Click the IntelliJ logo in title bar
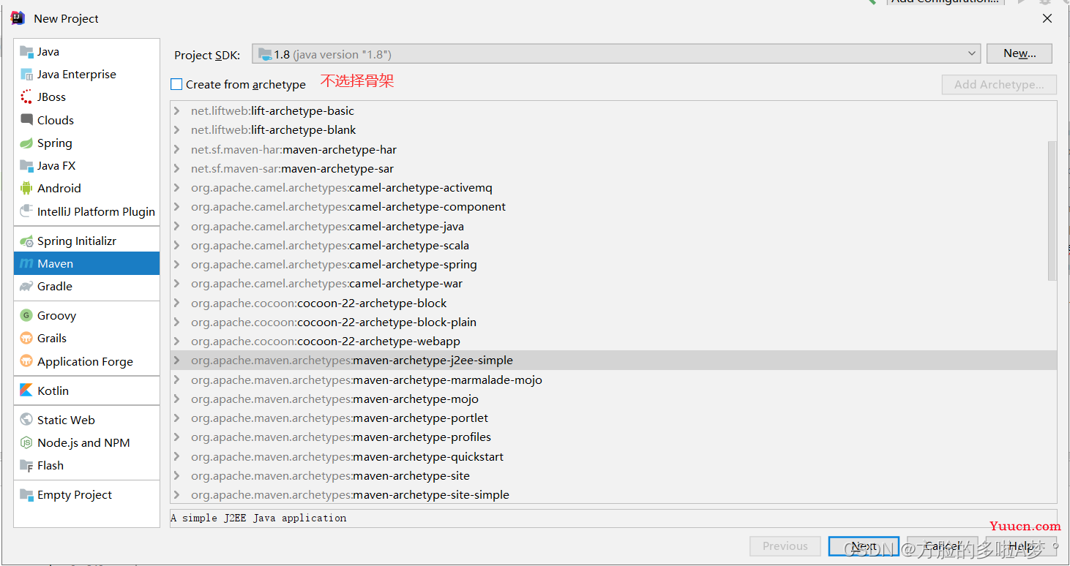 tap(18, 18)
